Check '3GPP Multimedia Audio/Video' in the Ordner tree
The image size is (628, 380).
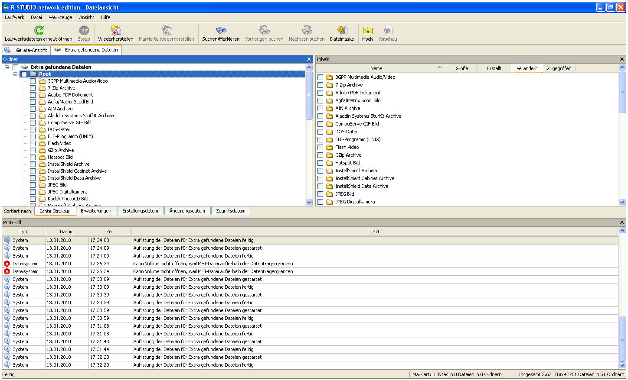point(33,81)
